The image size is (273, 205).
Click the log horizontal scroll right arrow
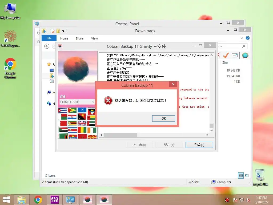207,135
